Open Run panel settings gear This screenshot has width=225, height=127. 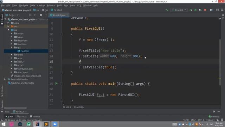214,111
